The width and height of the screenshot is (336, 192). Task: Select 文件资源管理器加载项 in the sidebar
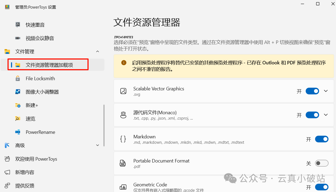[x=52, y=65]
